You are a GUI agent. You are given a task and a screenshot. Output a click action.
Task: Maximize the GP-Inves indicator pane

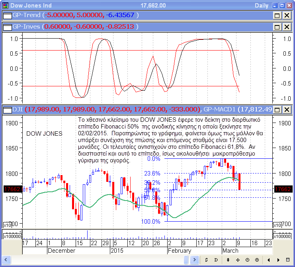click(277, 27)
